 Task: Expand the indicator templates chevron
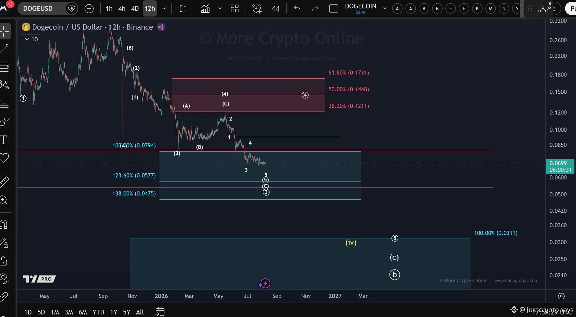point(220,9)
